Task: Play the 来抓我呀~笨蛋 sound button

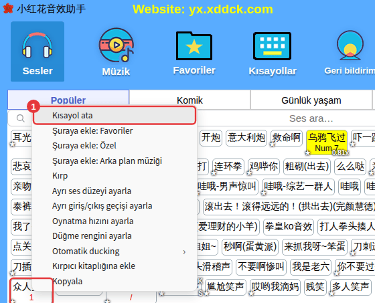Action: 315,247
